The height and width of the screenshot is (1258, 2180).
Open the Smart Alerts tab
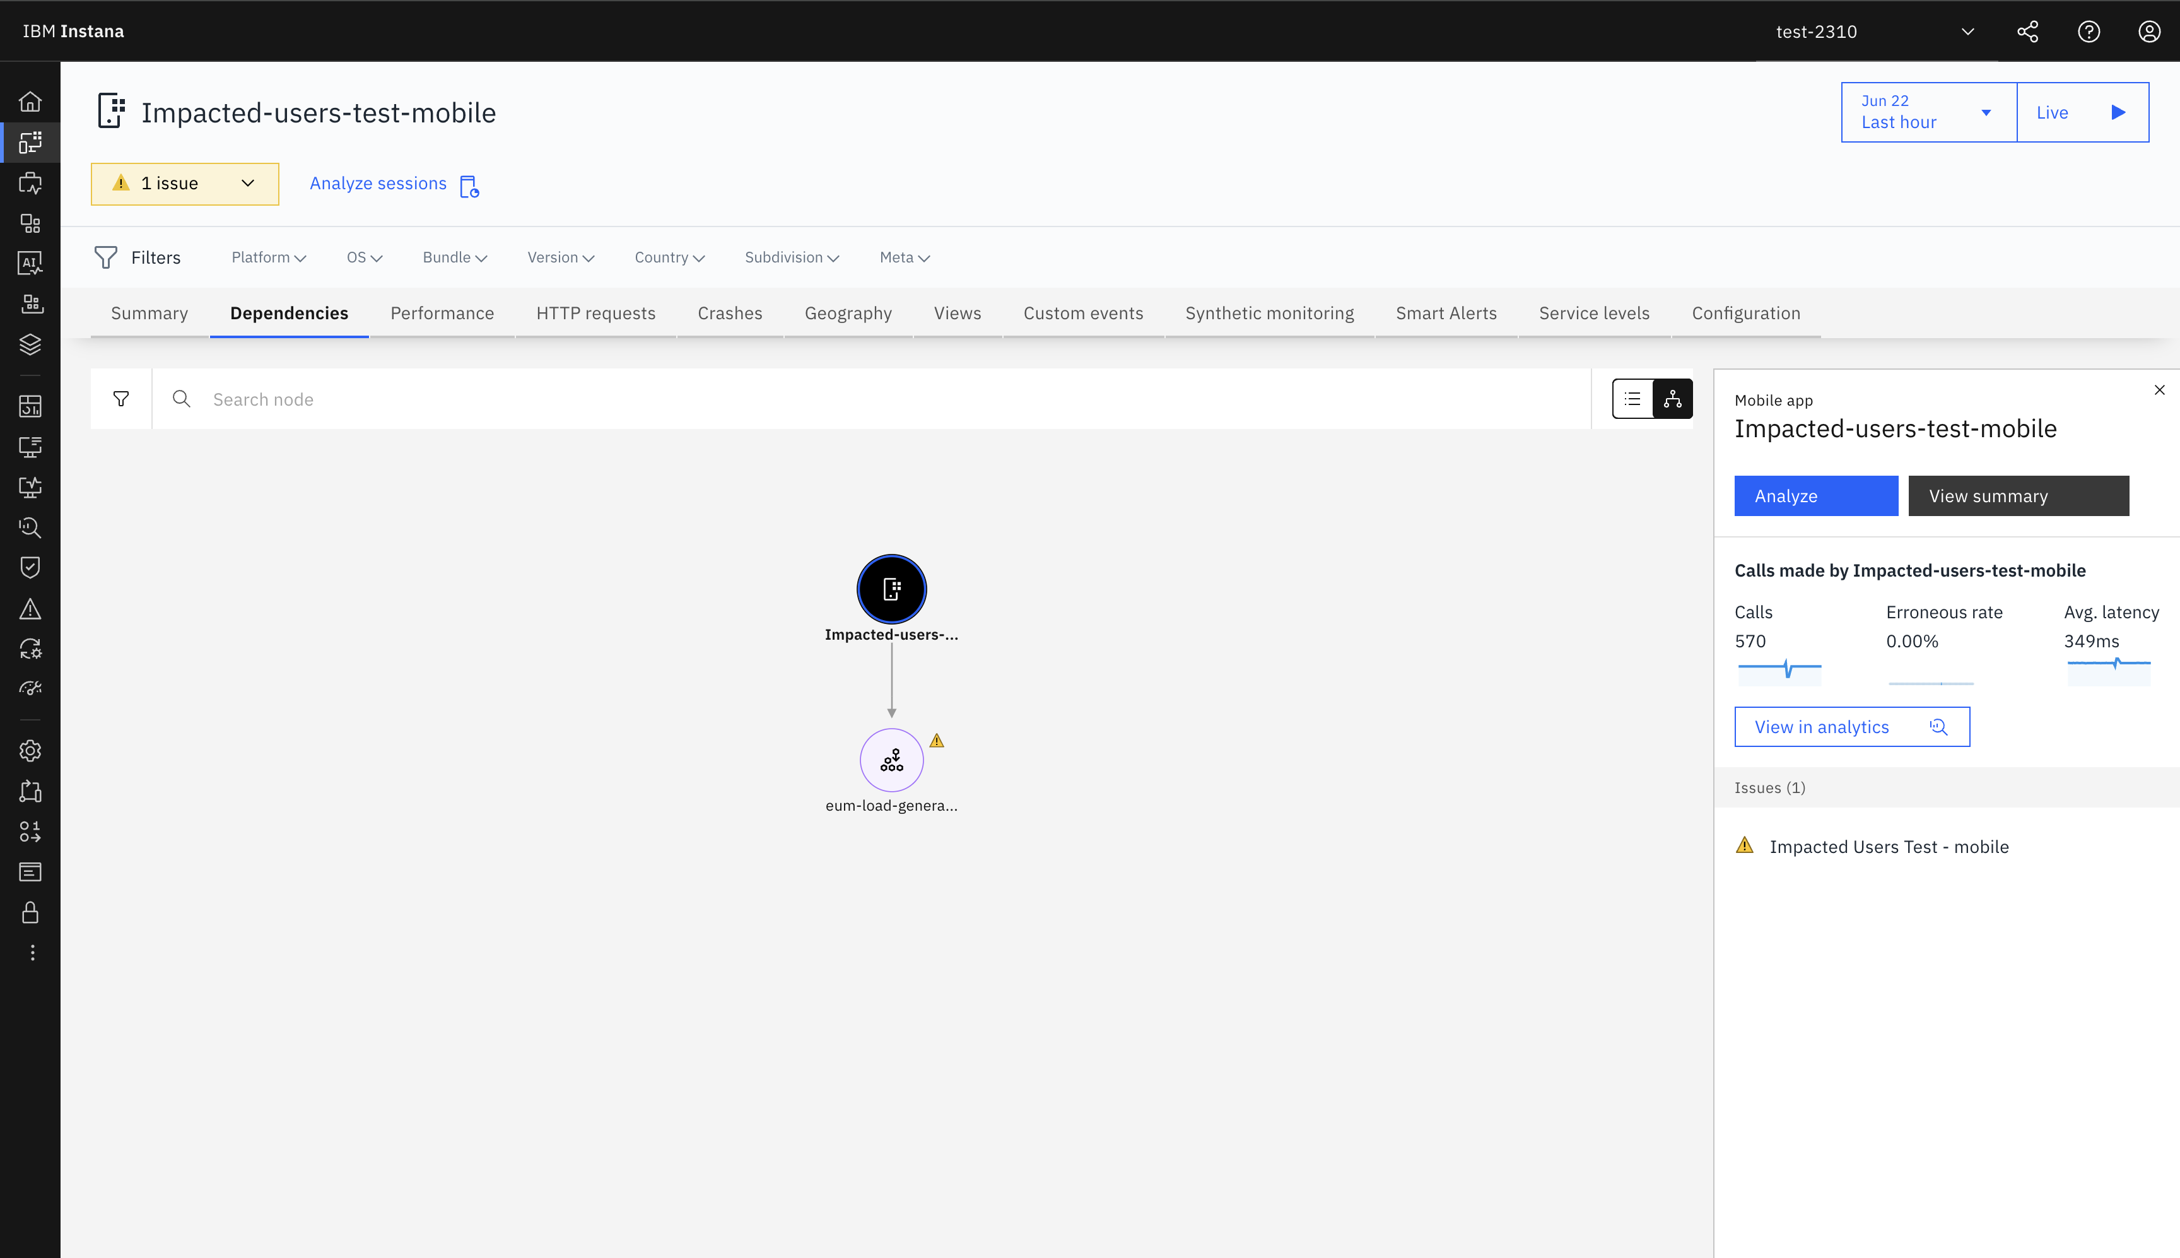pyautogui.click(x=1447, y=314)
